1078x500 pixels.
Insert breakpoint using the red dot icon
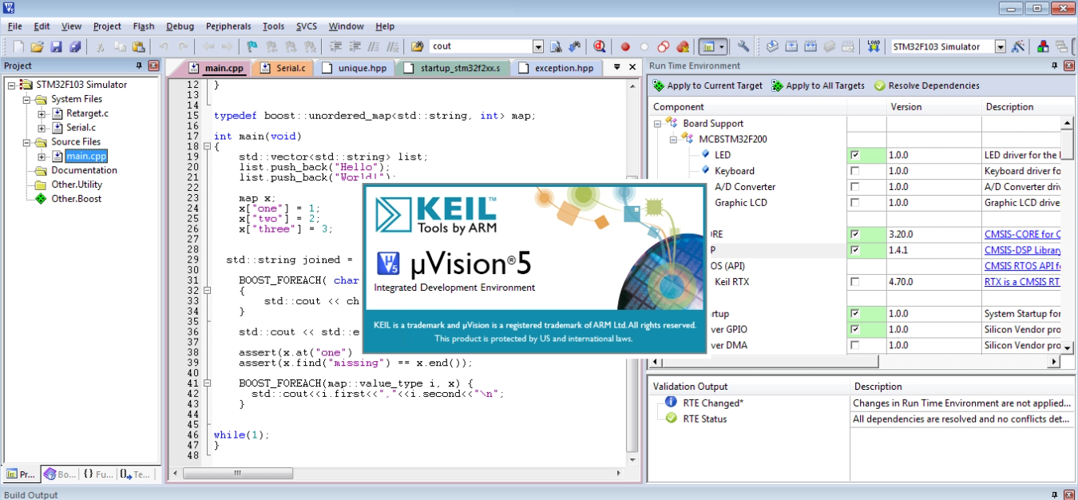coord(625,46)
